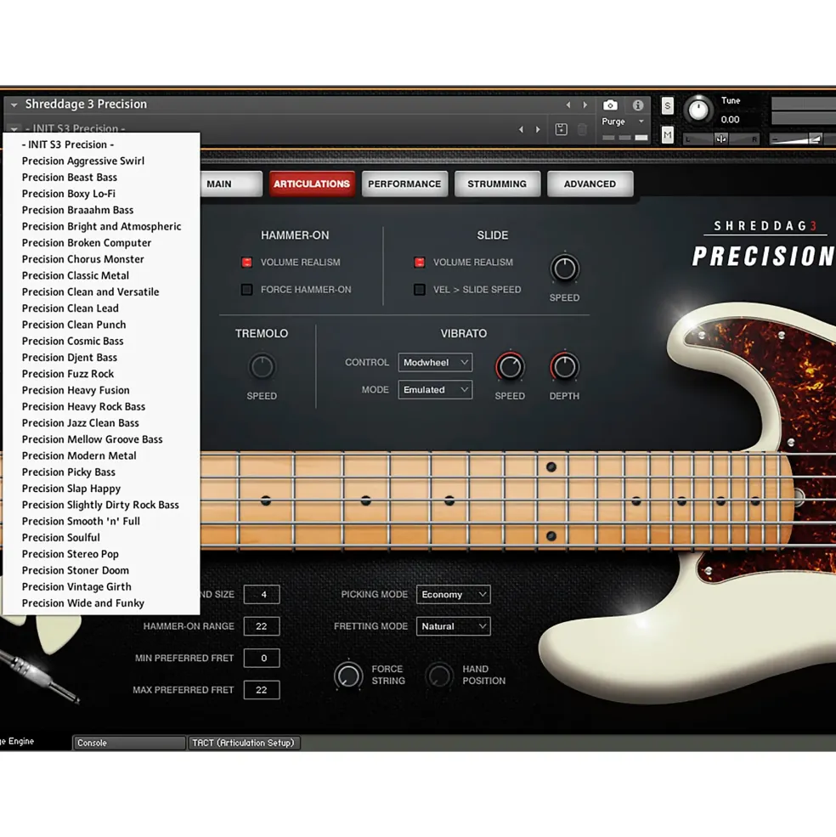Viewport: 836px width, 837px height.
Task: Click the Slide SPEED knob
Action: [x=564, y=268]
